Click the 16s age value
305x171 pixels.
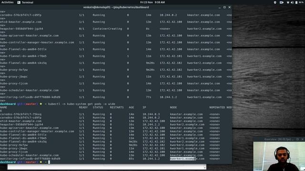[132, 124]
